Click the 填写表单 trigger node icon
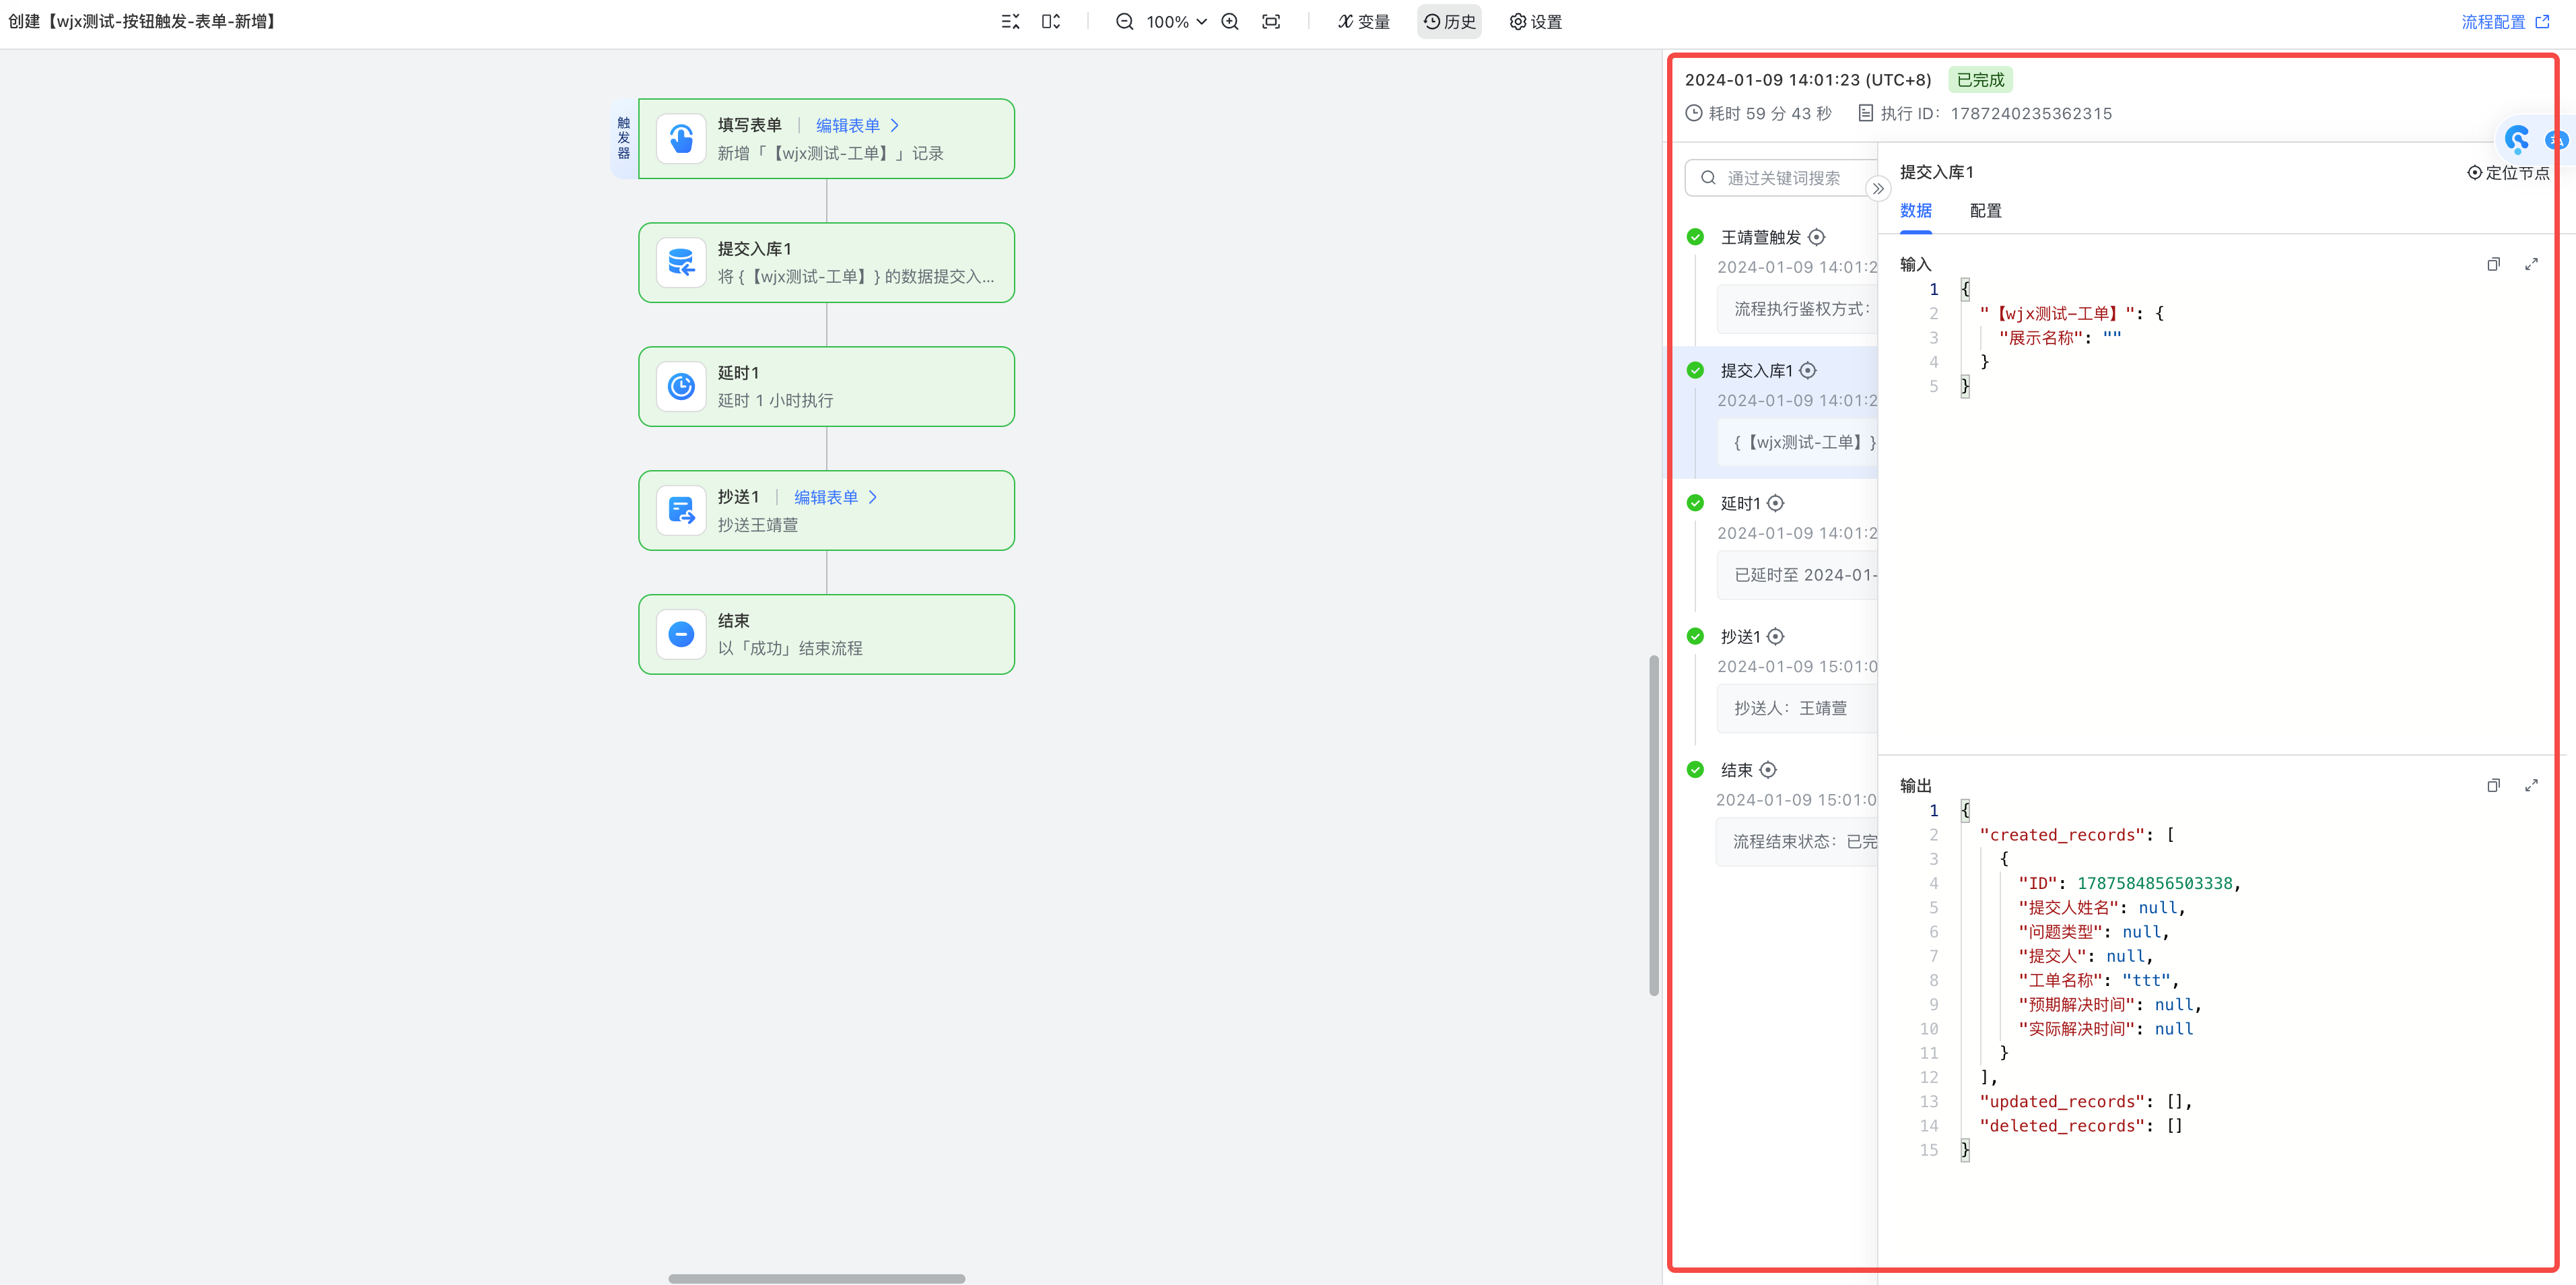 point(681,139)
